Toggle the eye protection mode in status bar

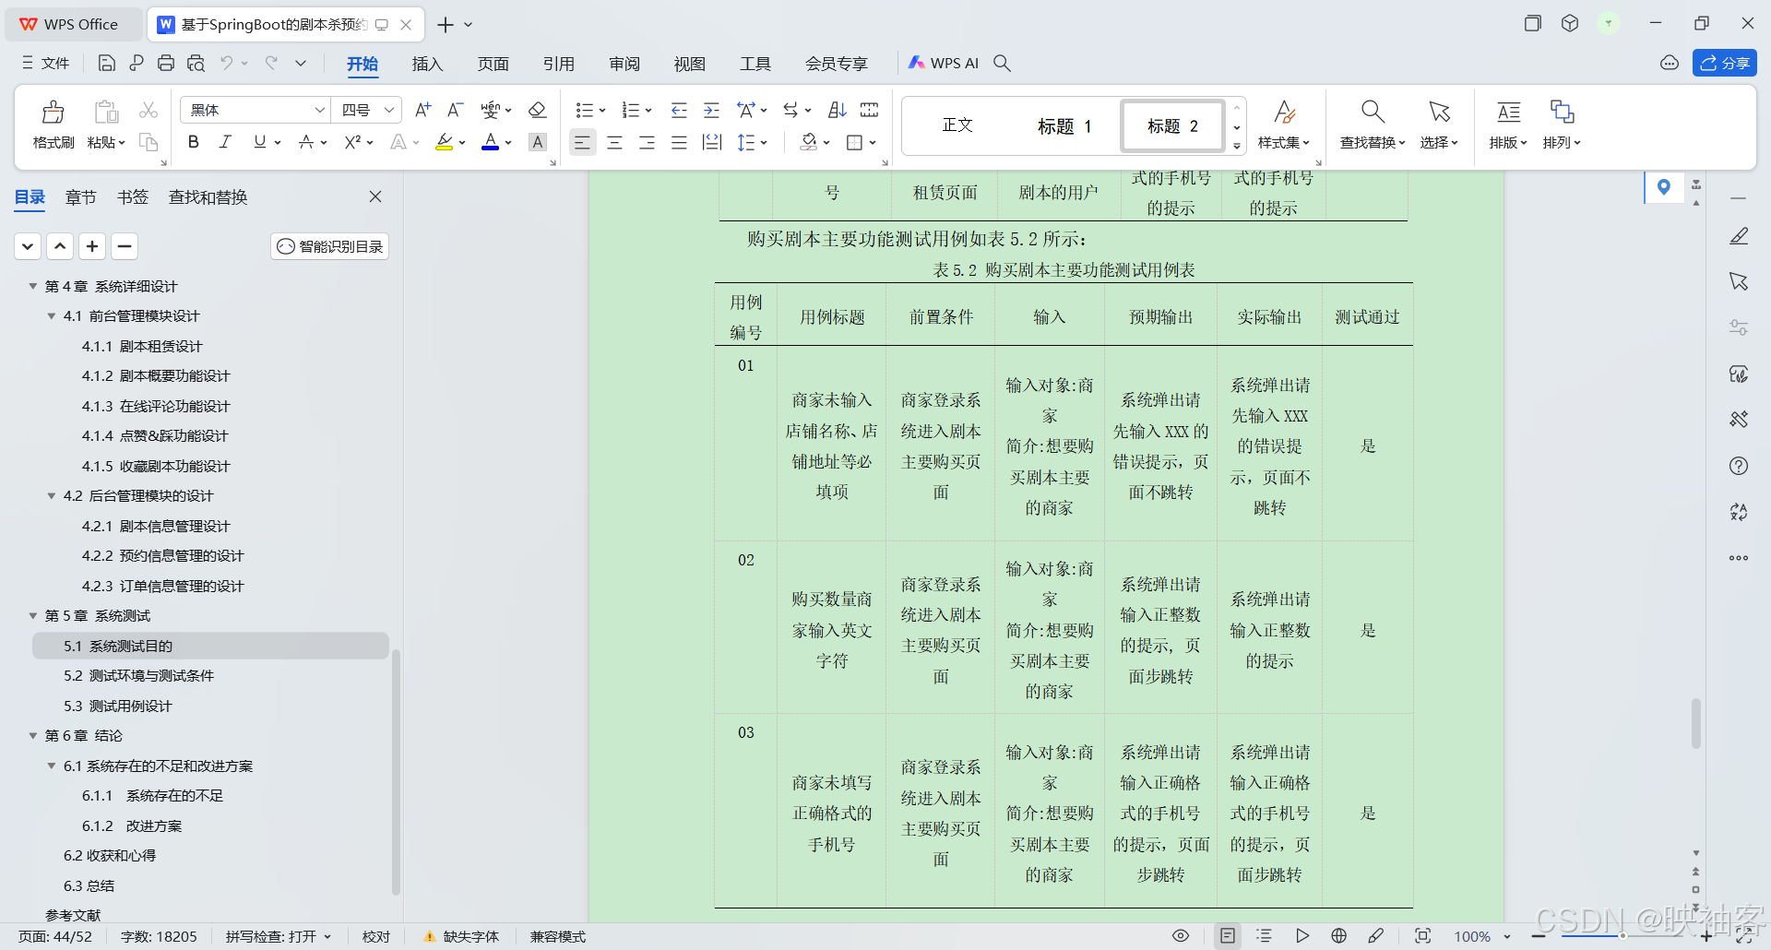(1180, 936)
